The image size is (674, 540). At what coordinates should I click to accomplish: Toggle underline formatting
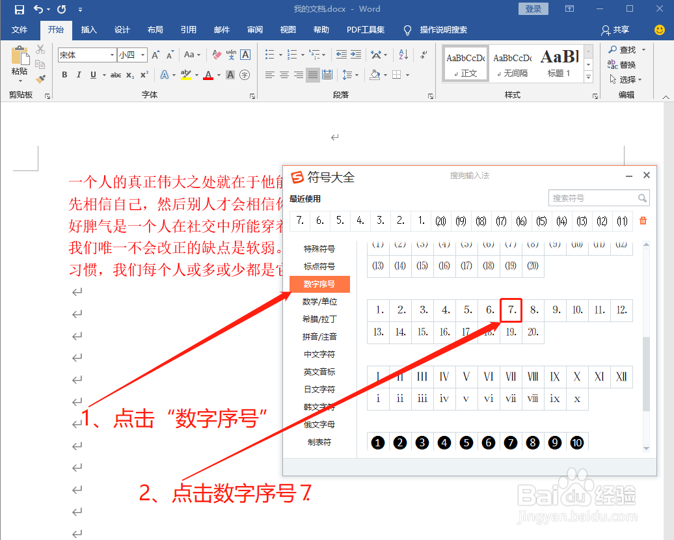pos(93,75)
